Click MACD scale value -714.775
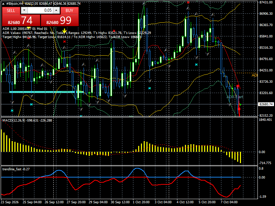 (x=265, y=163)
